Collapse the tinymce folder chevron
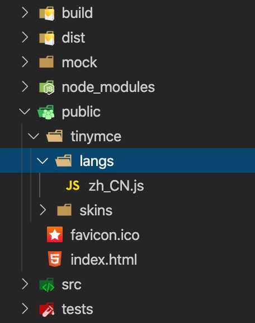This screenshot has width=255, height=323. pos(34,136)
